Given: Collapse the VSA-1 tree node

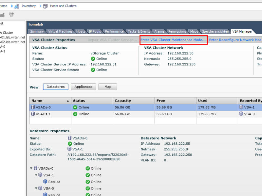Looking at the screenshot, I should (x=36, y=175).
